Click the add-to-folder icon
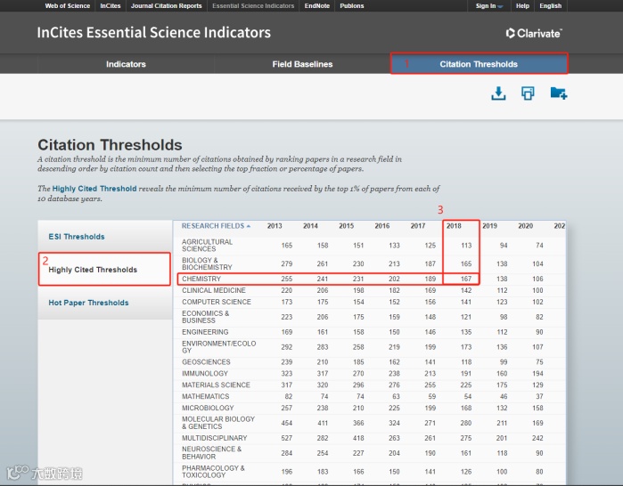This screenshot has width=623, height=486. pyautogui.click(x=559, y=93)
